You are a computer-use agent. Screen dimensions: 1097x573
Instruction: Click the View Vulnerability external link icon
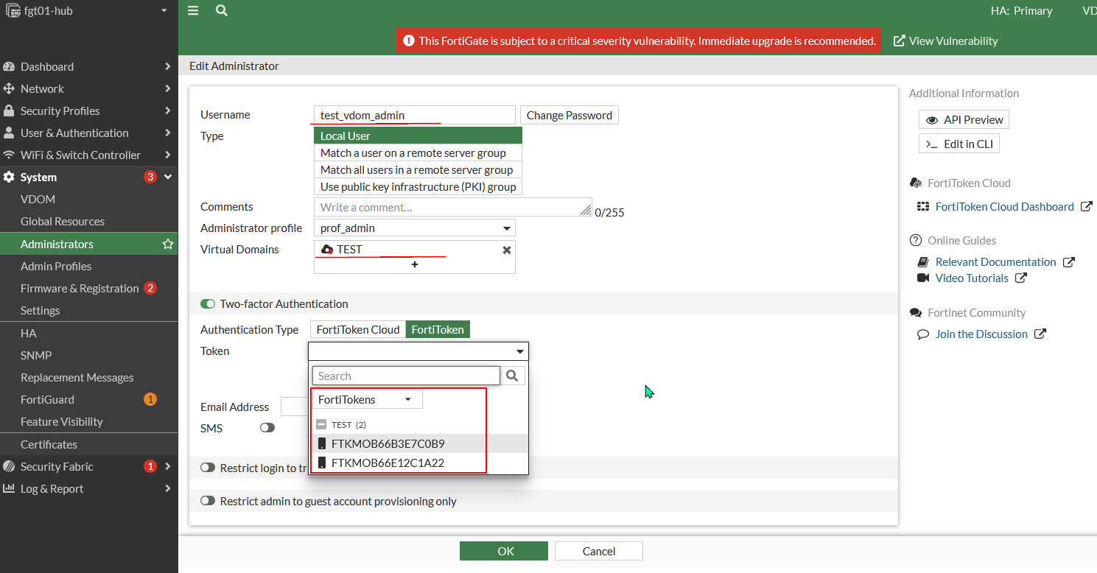click(x=900, y=41)
